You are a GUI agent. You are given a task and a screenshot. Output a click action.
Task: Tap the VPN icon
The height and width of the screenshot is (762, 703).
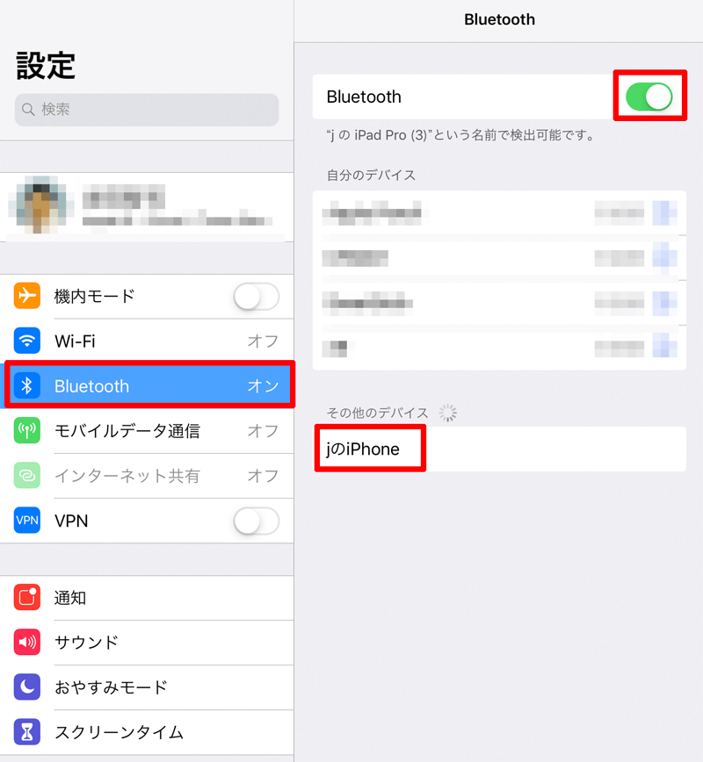(26, 521)
